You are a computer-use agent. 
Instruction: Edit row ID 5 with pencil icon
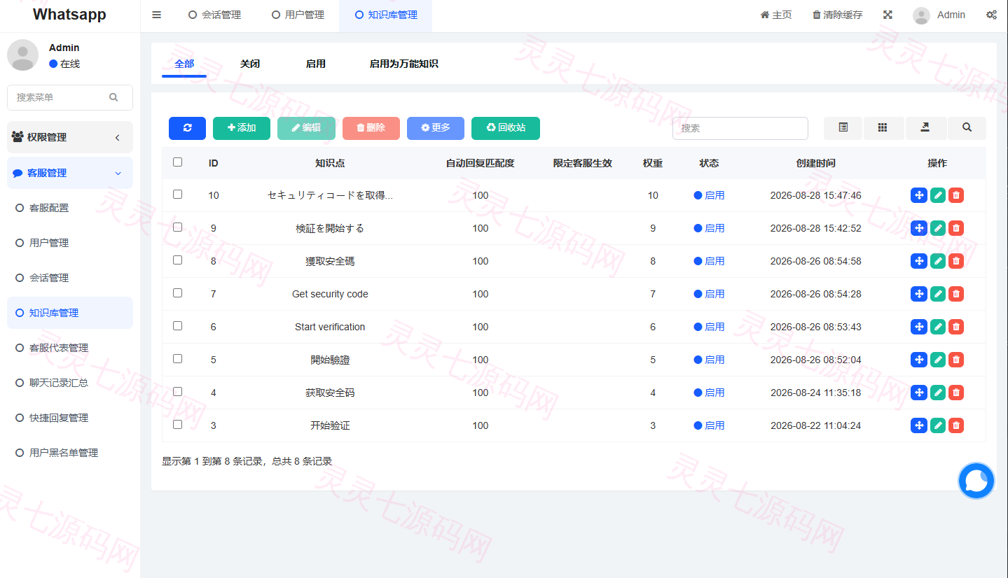coord(938,360)
